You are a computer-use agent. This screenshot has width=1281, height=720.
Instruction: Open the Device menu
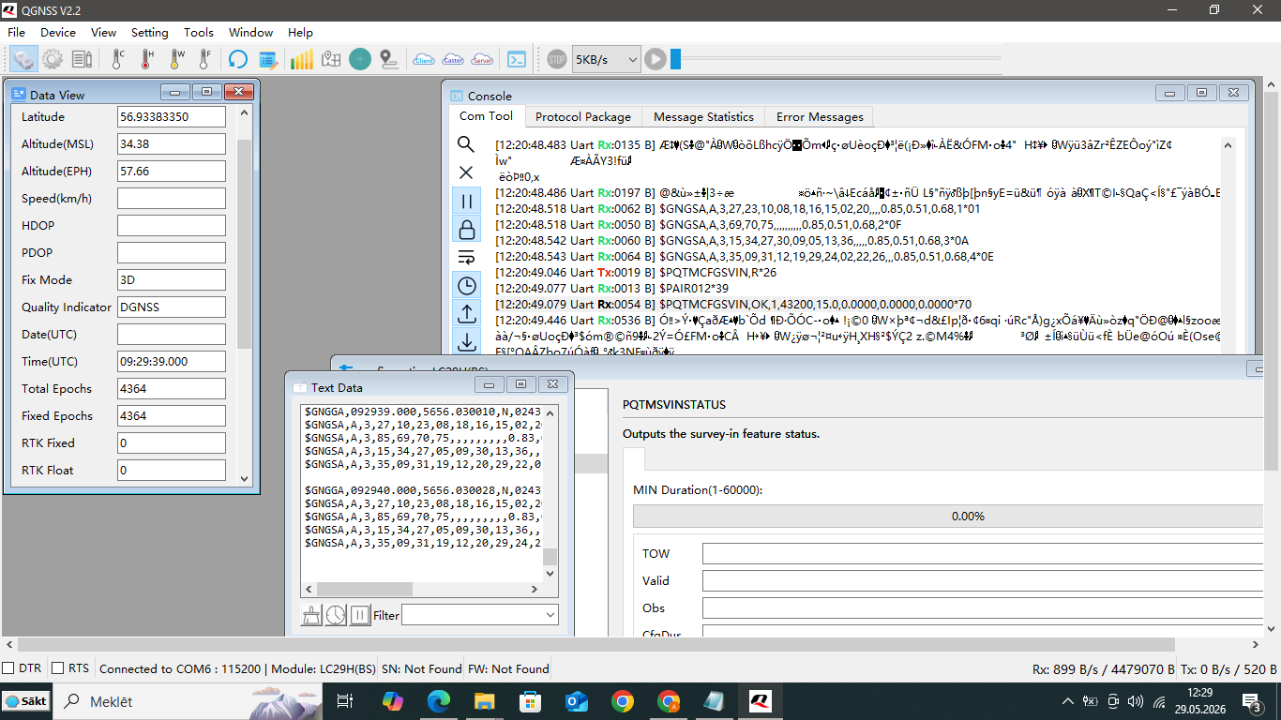(58, 32)
